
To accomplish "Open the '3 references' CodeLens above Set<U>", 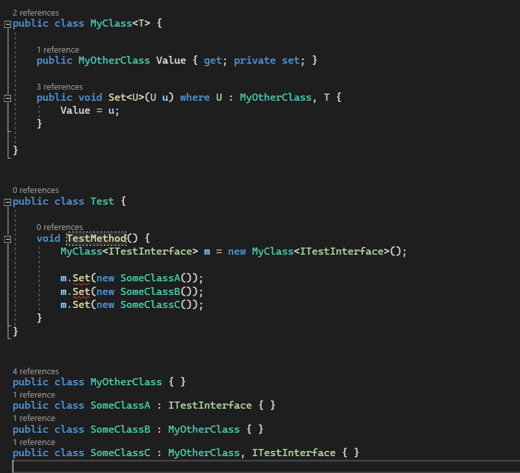I will click(59, 86).
